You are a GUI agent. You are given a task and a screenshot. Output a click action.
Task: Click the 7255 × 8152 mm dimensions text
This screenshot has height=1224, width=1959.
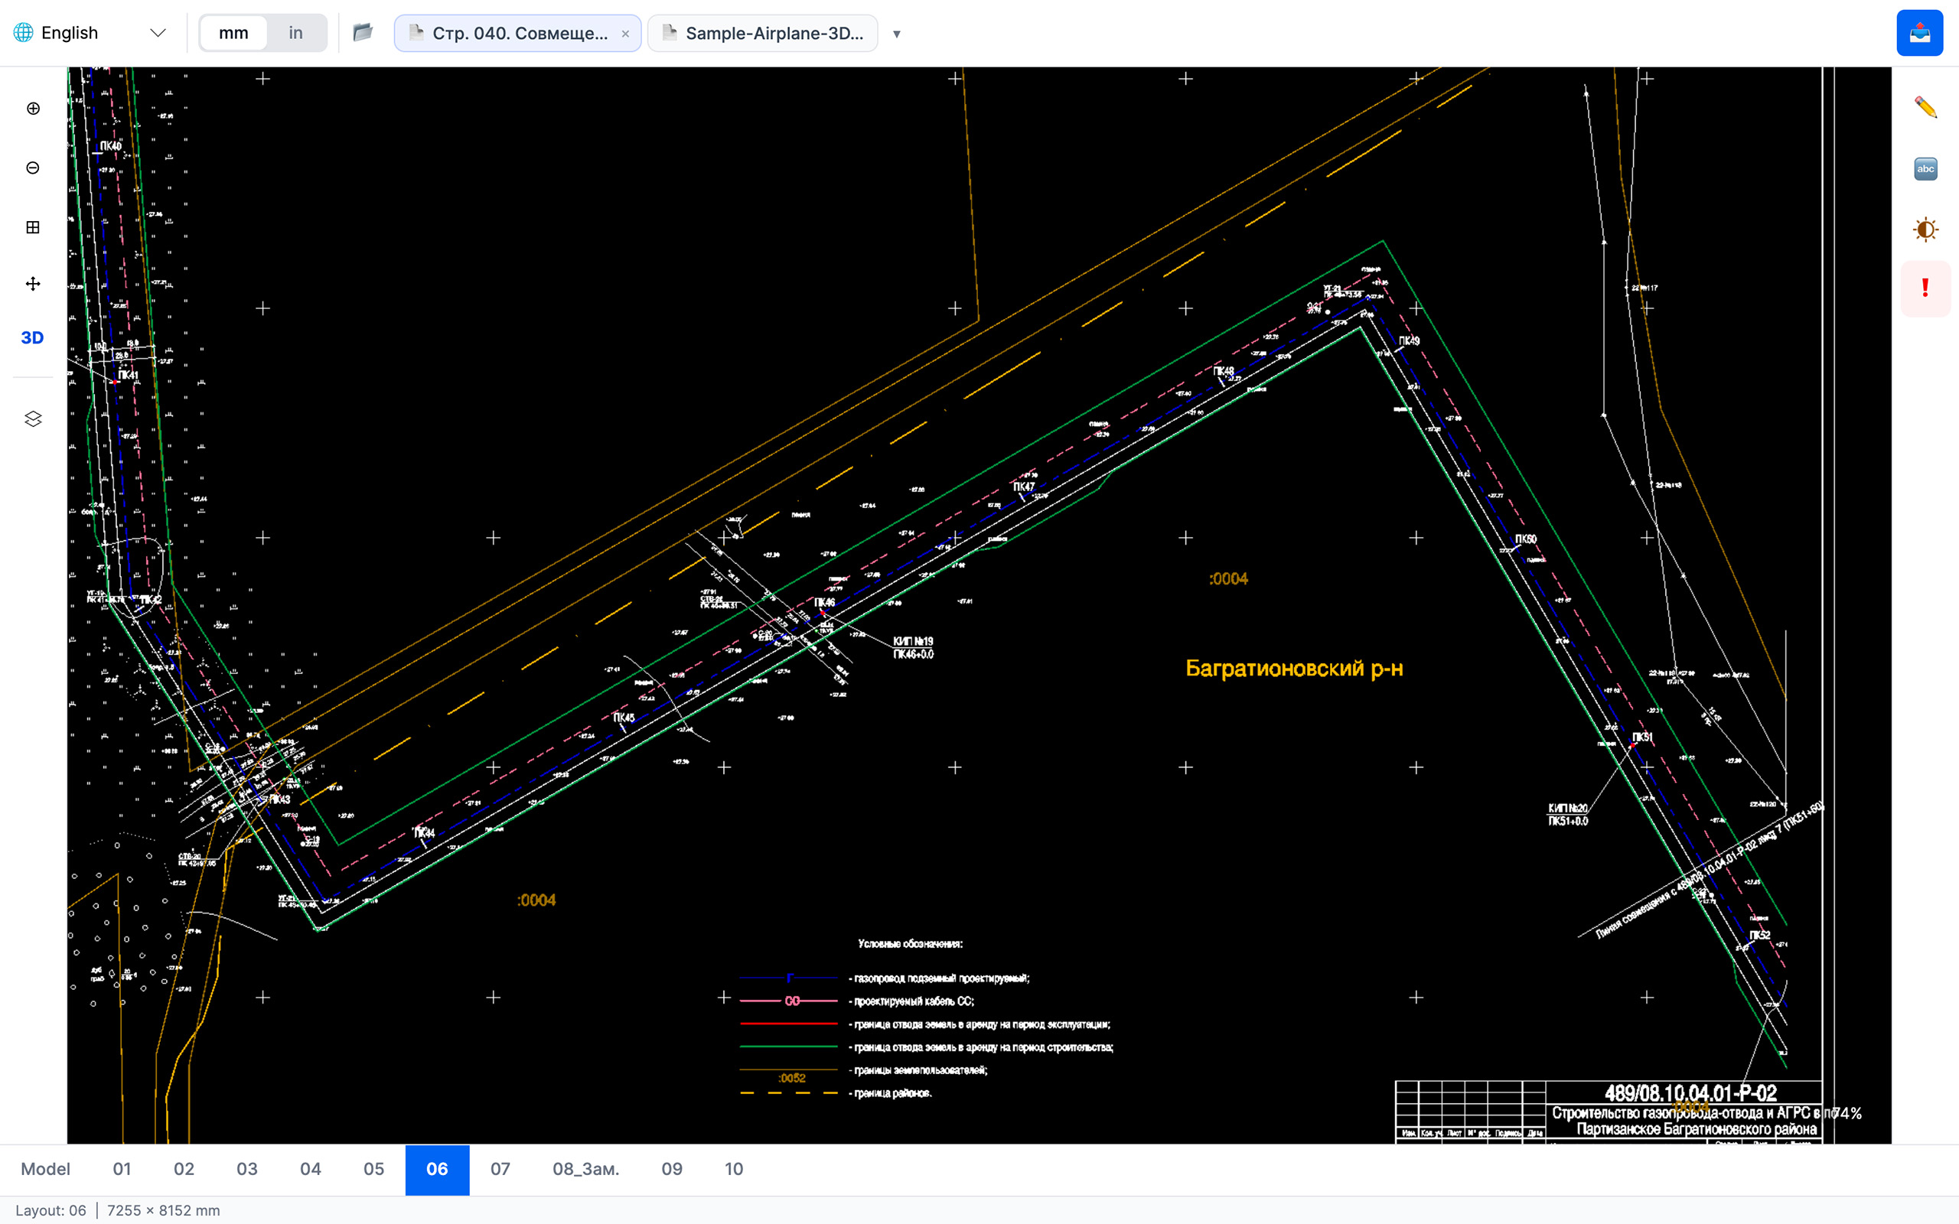pyautogui.click(x=164, y=1210)
